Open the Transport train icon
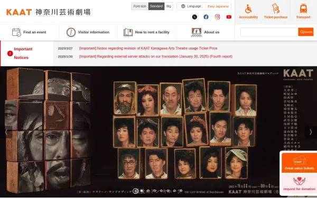Viewport: 317px width, 198px height. pos(303,8)
